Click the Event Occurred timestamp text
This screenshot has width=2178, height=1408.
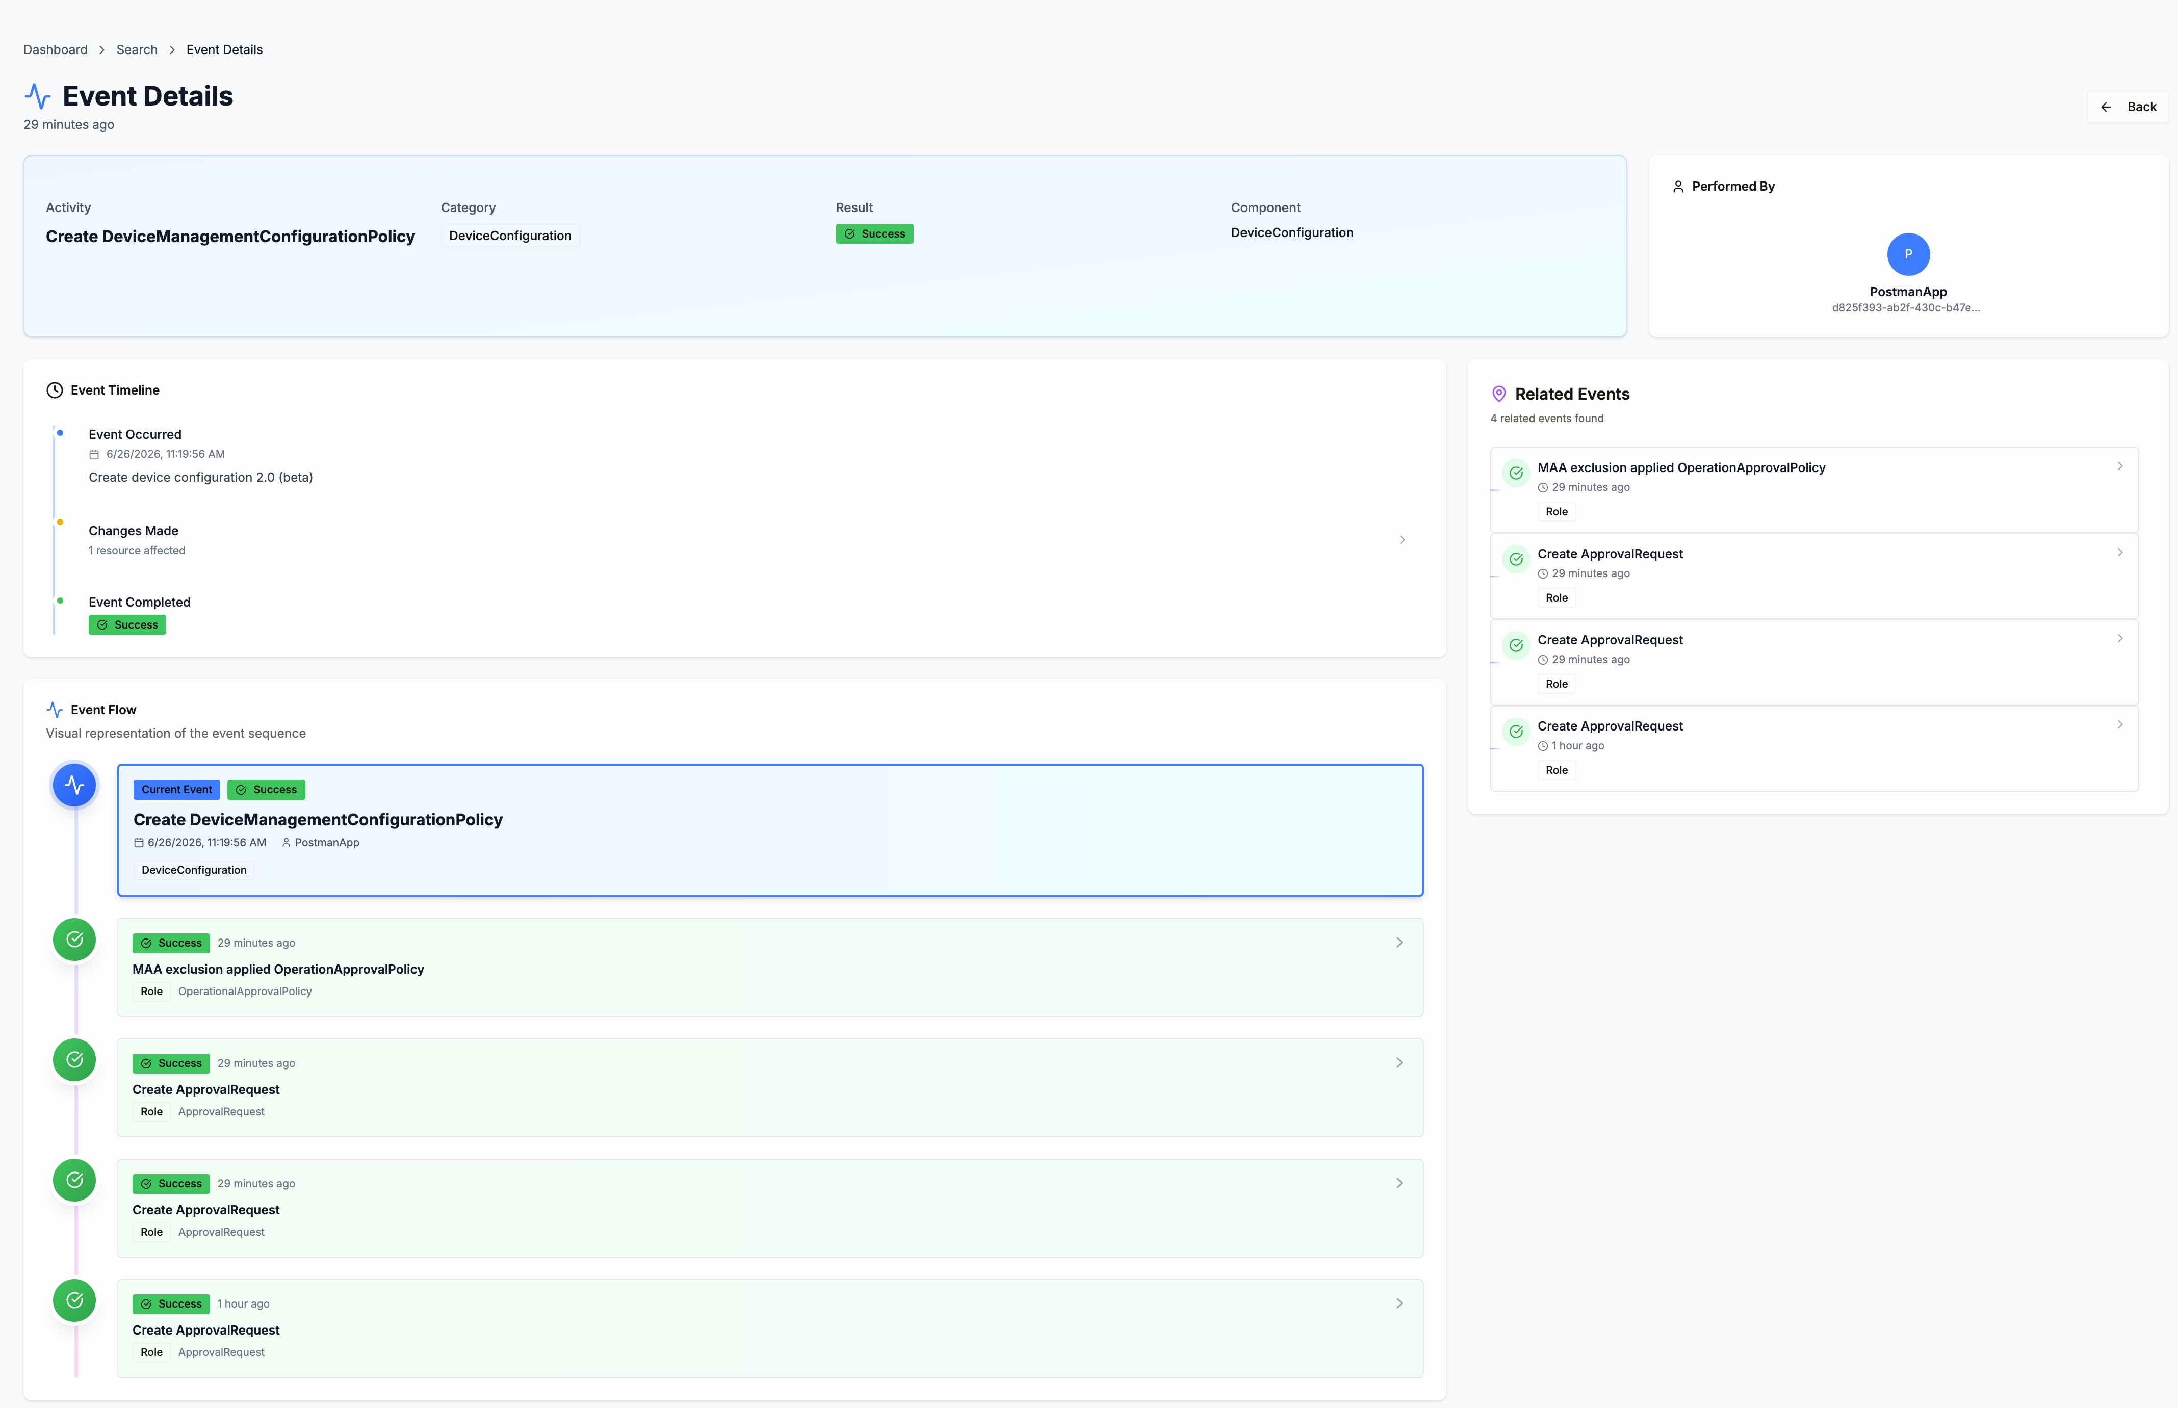(166, 454)
